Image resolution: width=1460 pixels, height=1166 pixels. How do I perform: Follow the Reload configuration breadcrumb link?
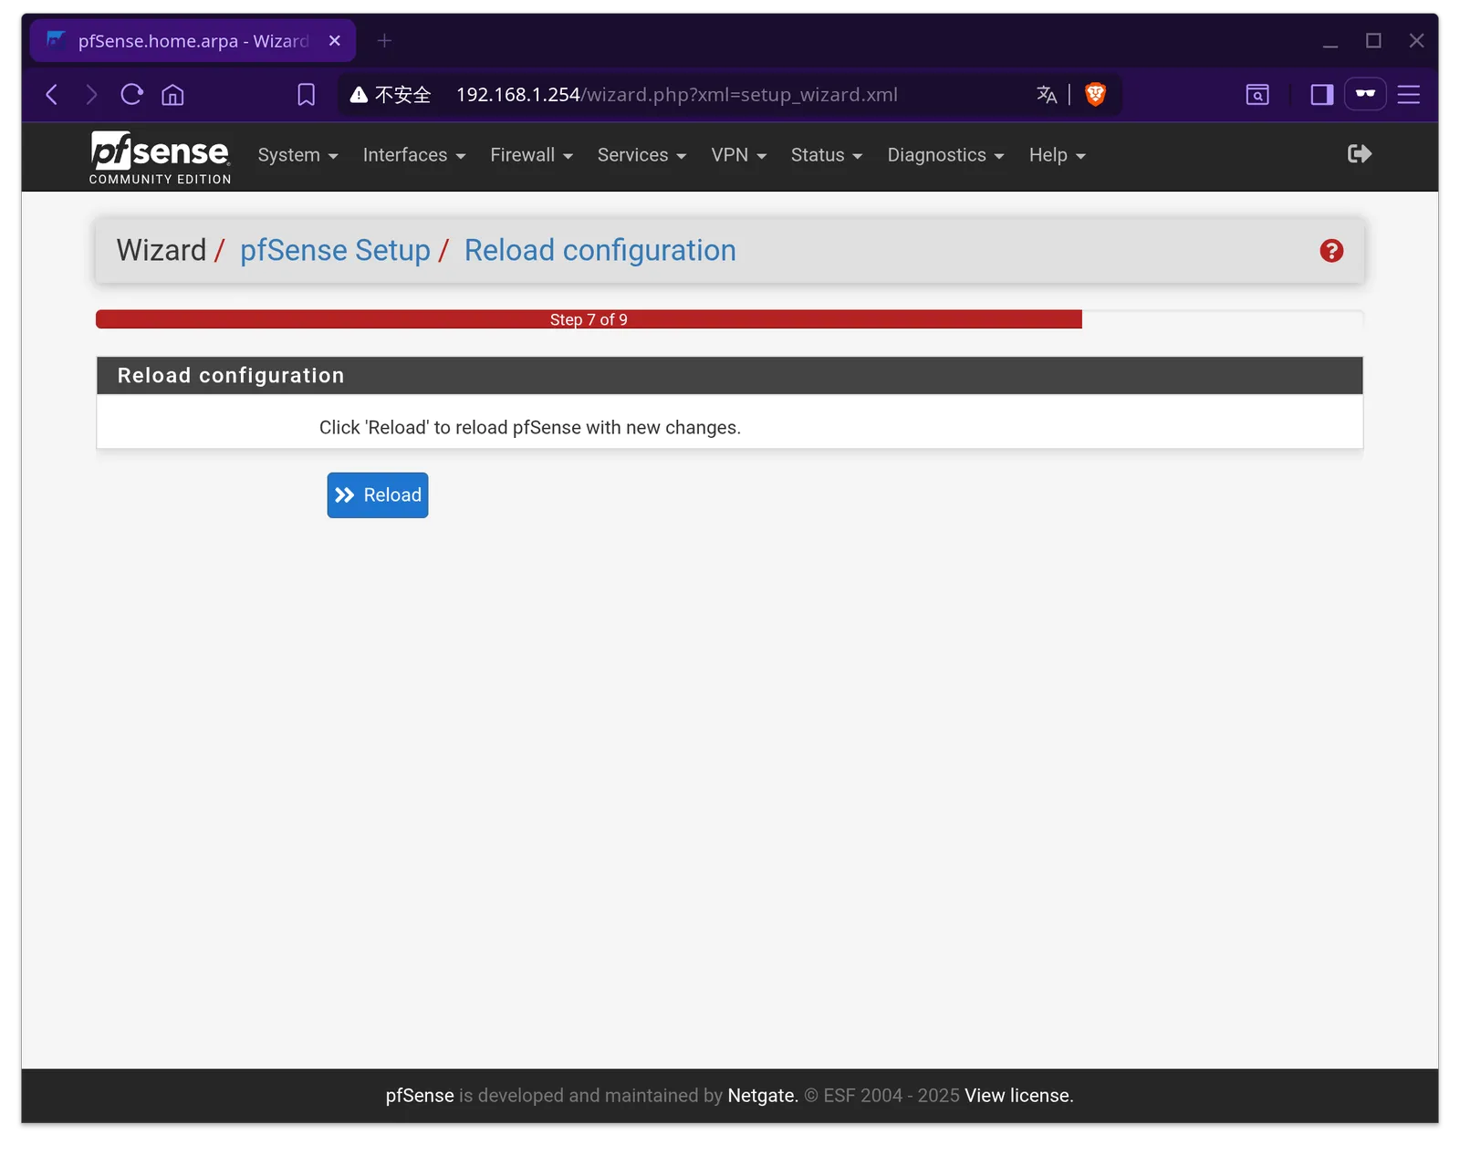click(600, 250)
